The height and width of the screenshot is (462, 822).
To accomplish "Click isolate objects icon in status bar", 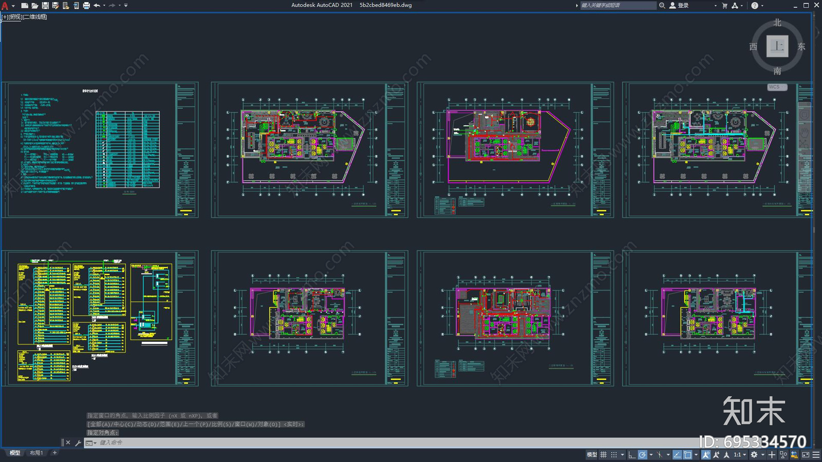I will (783, 455).
